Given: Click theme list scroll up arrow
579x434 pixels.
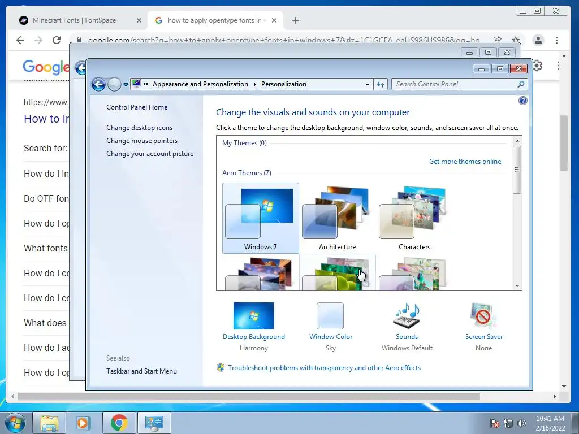Looking at the screenshot, I should pyautogui.click(x=517, y=141).
